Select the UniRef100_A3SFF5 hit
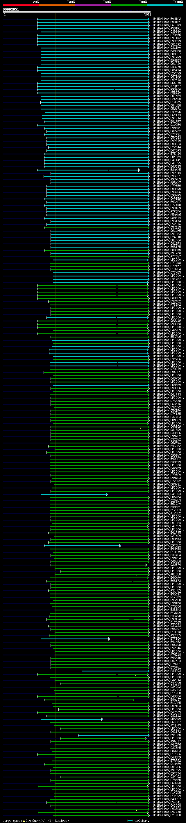Image resolution: width=186 pixels, height=823 pixels. click(167, 636)
